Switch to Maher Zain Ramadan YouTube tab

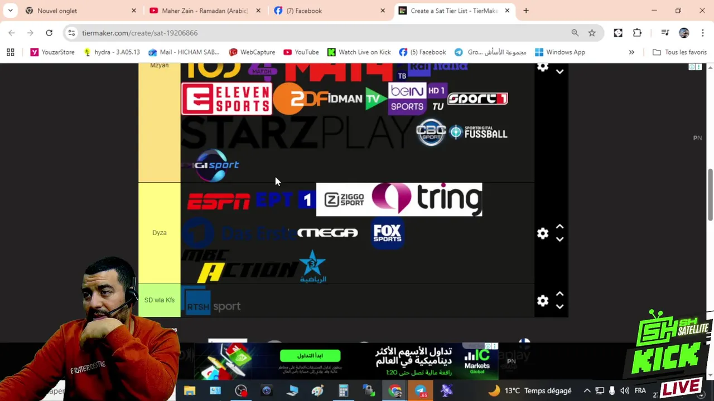click(205, 11)
